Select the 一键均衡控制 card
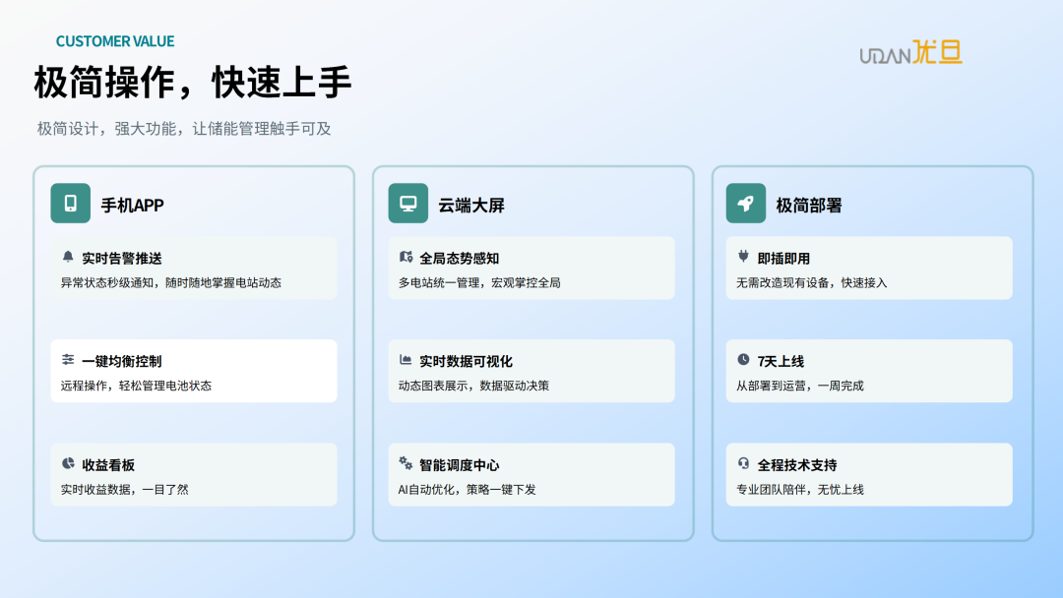Viewport: 1063px width, 598px height. [x=193, y=372]
